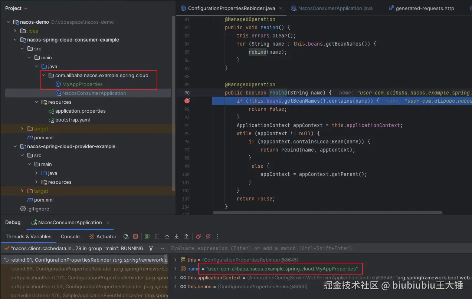Click the @ManagedOperation annotation on line 89
The height and width of the screenshot is (299, 472).
coord(250,84)
